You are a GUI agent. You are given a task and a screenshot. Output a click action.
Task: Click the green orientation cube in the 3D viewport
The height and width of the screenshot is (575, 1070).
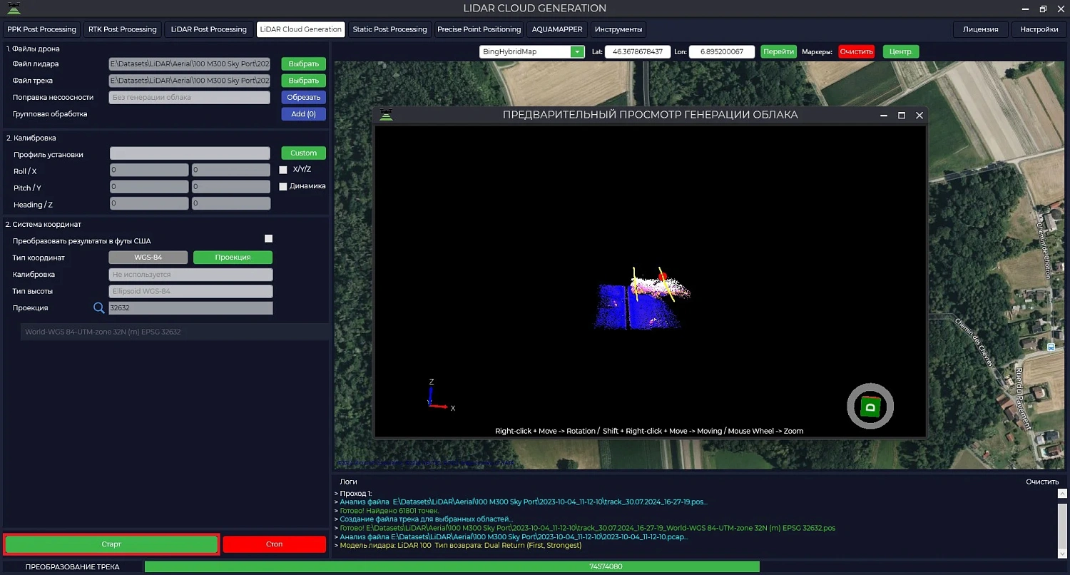[870, 406]
